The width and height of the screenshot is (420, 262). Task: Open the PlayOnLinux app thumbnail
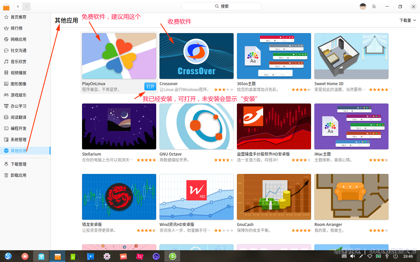click(119, 56)
